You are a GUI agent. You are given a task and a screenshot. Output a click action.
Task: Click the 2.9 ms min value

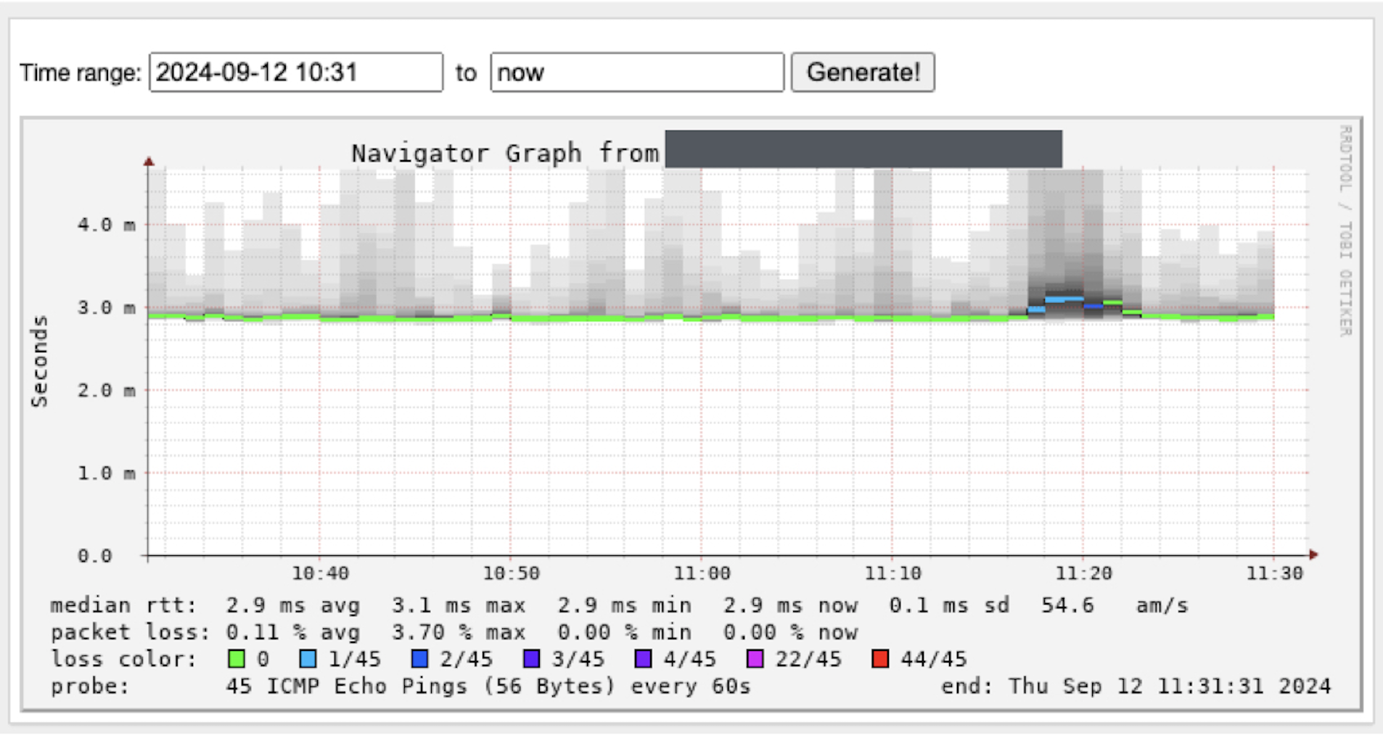pos(624,605)
